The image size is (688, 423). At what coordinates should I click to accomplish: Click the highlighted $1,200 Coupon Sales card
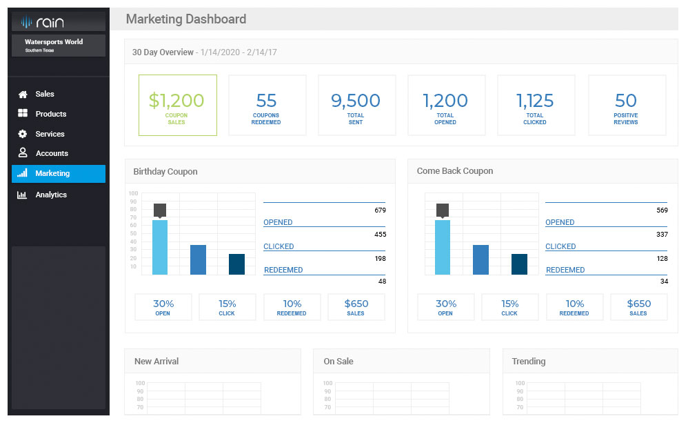(177, 105)
